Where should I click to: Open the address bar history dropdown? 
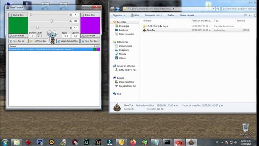coord(213,9)
